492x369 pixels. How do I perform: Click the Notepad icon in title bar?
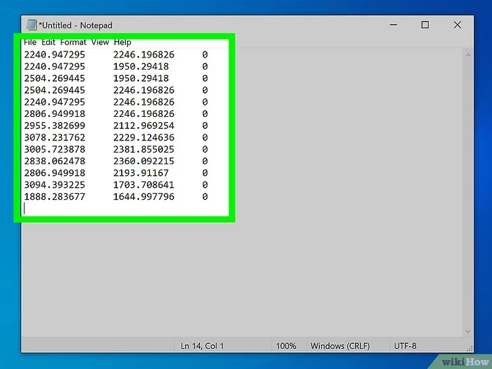click(31, 25)
